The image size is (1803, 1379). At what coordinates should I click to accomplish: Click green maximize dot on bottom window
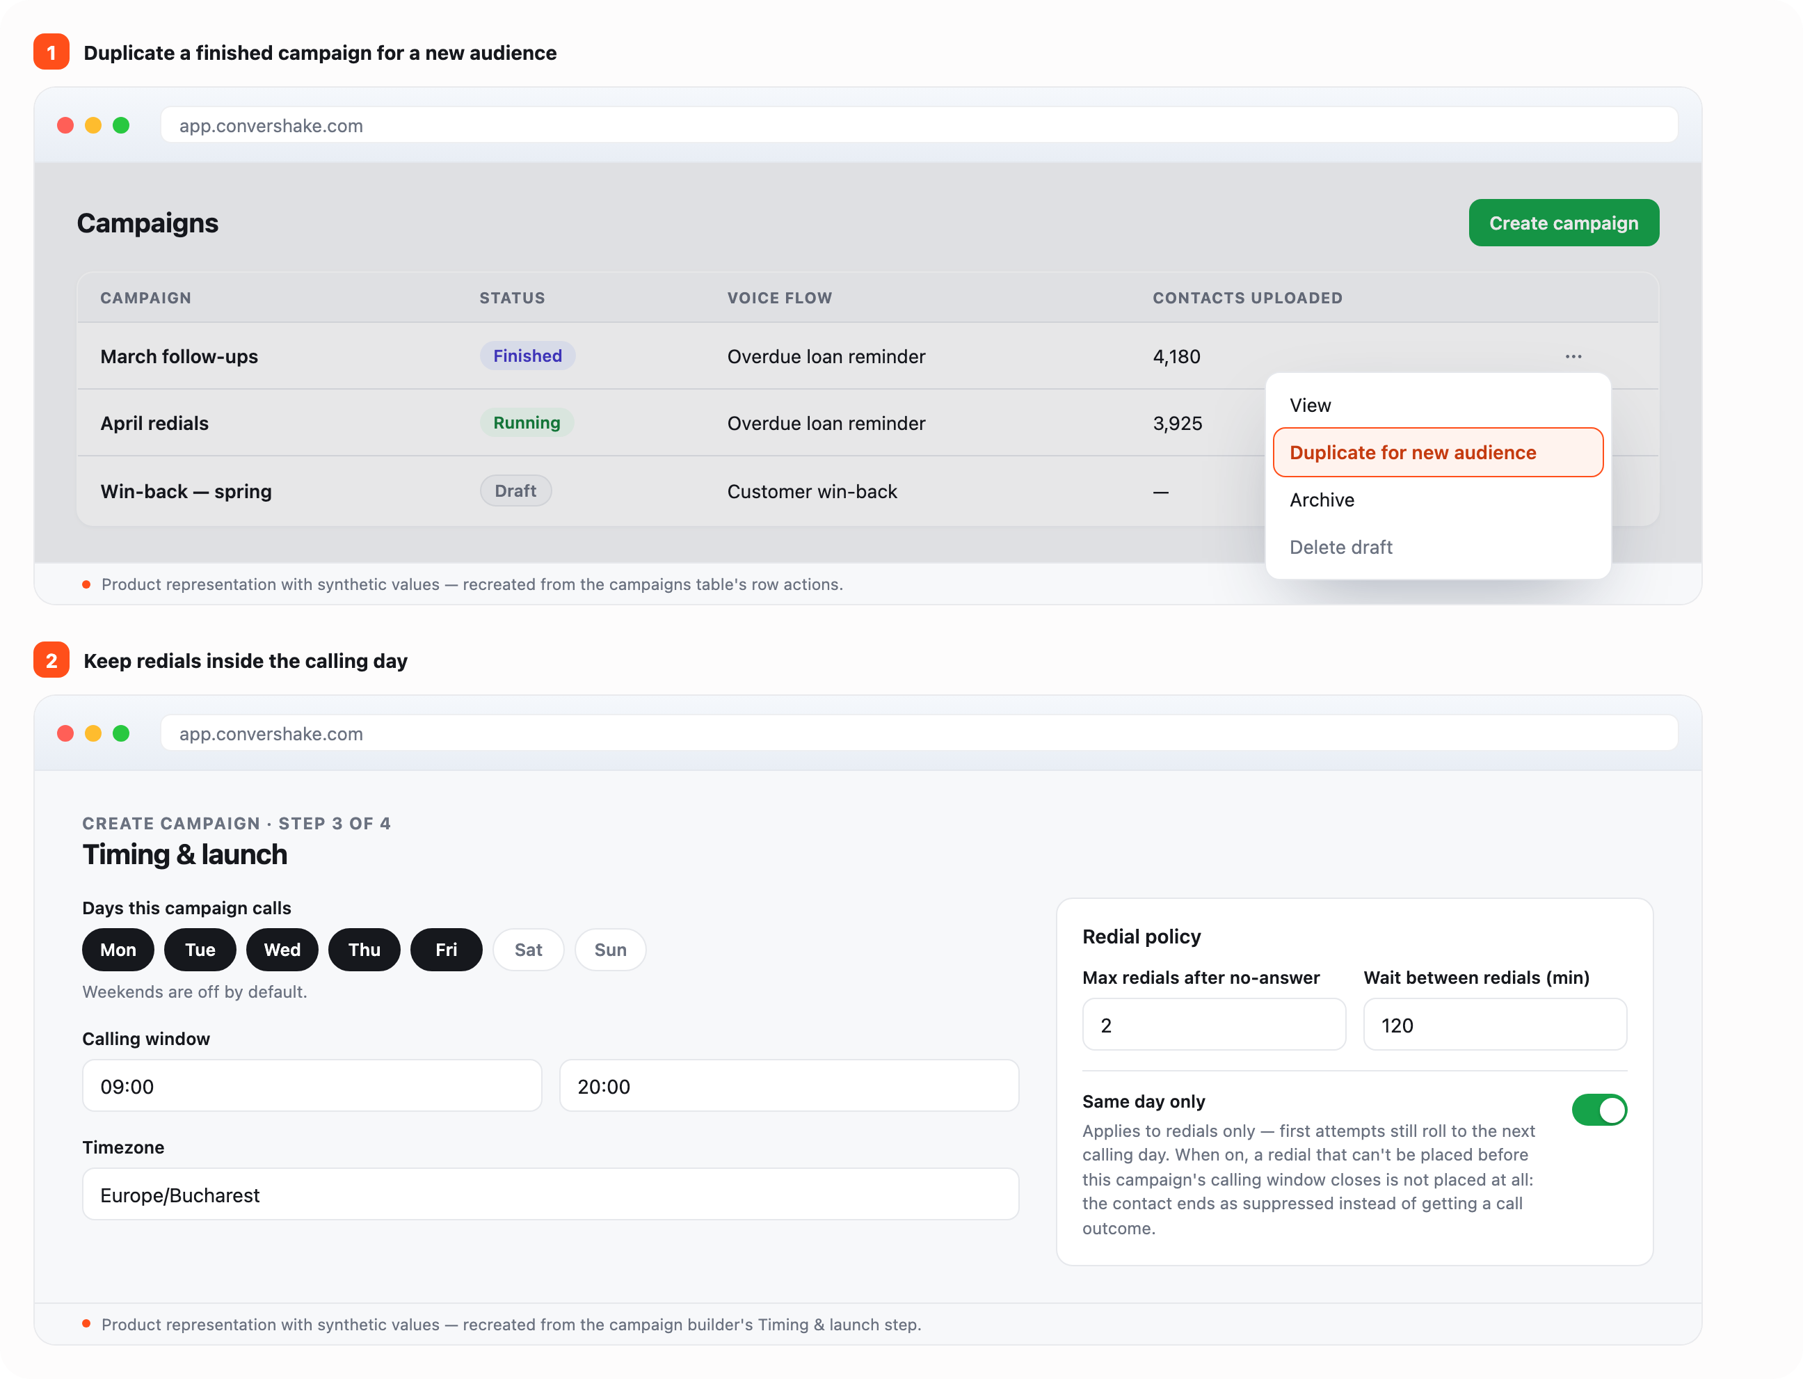[x=120, y=733]
